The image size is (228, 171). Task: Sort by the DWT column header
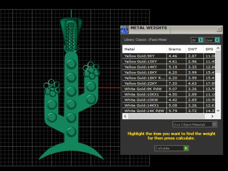[x=195, y=49]
